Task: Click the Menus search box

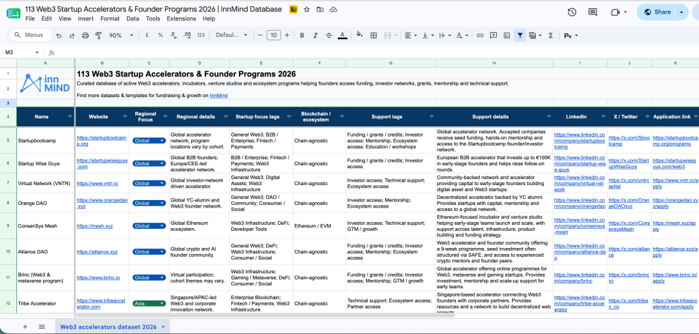Action: click(31, 36)
